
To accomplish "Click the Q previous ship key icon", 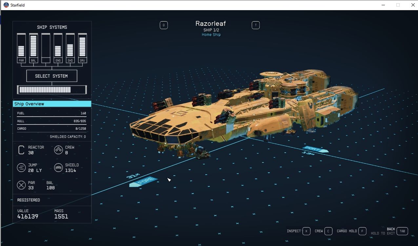I will point(164,25).
